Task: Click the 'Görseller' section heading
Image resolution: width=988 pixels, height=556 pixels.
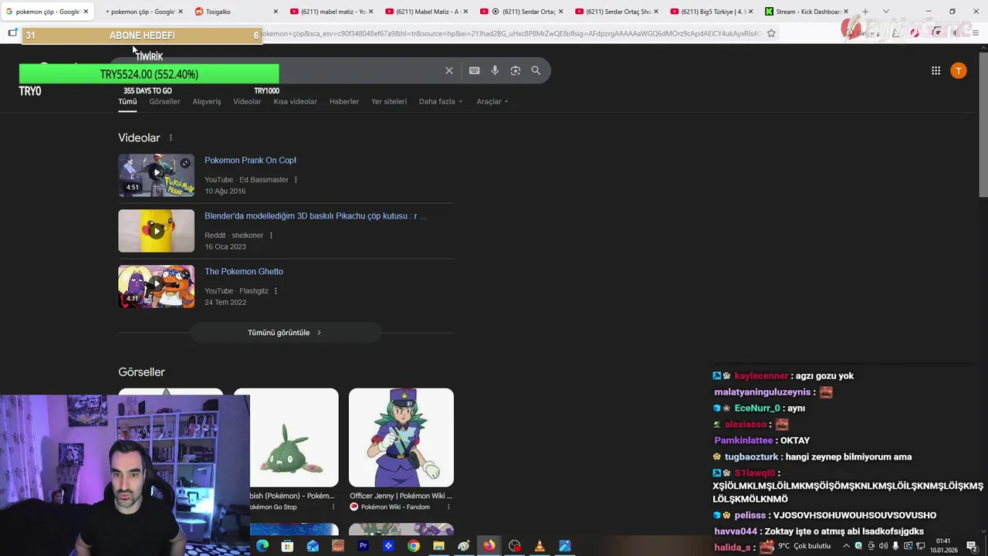Action: coord(141,371)
